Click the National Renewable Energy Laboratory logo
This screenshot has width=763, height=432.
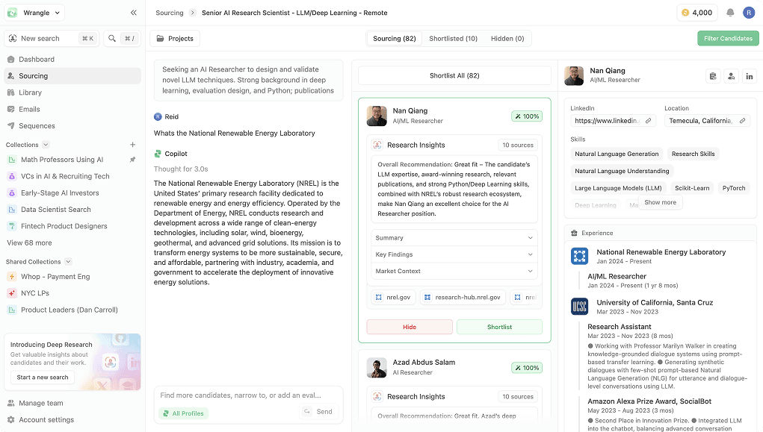[x=580, y=256]
